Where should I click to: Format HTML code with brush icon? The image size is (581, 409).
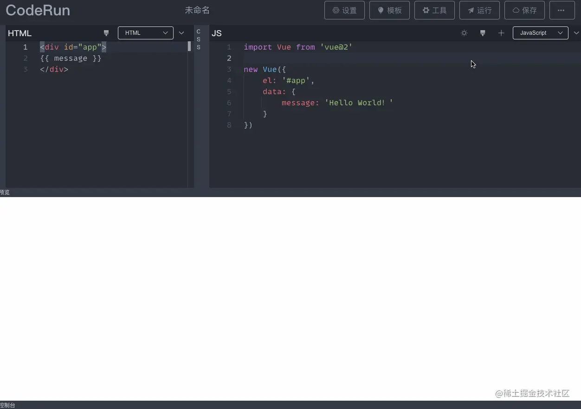pyautogui.click(x=106, y=33)
